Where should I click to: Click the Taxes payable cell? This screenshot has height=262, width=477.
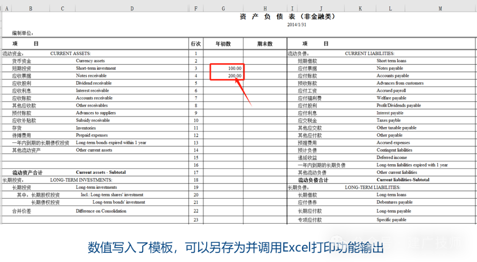pyautogui.click(x=389, y=120)
